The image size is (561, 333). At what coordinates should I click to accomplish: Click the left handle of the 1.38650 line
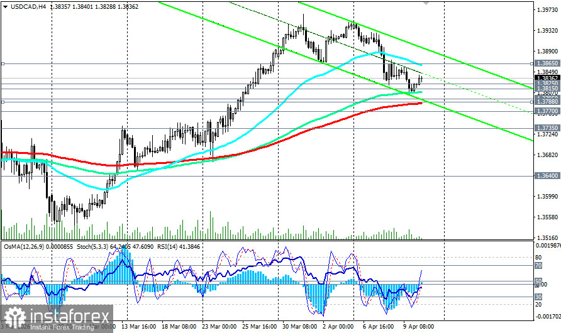click(x=3, y=63)
